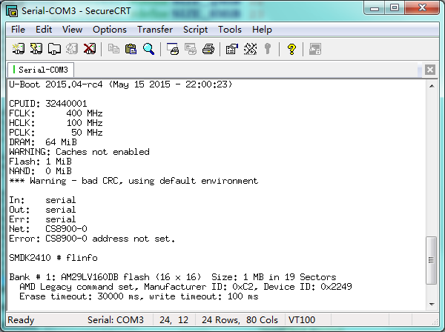
Task: Click the Disconnect red X icon
Action: (90, 49)
